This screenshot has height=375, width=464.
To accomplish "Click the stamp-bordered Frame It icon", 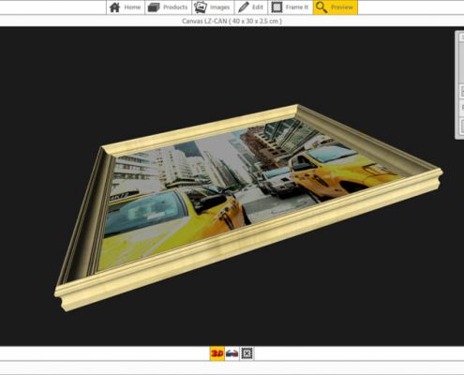I will pyautogui.click(x=277, y=7).
